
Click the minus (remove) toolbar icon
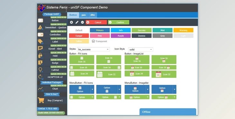point(82,22)
